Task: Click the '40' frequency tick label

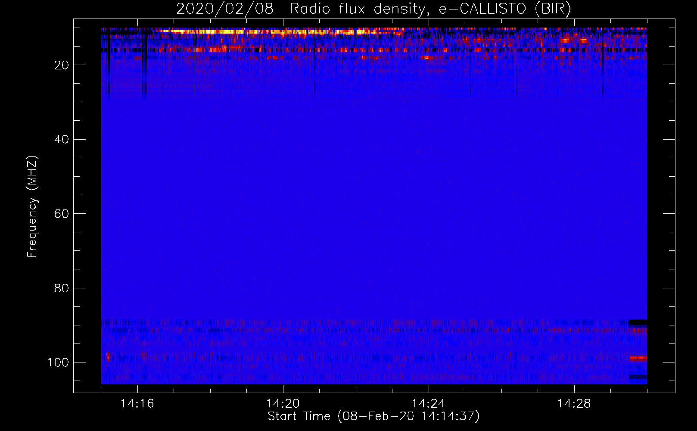Action: 62,139
